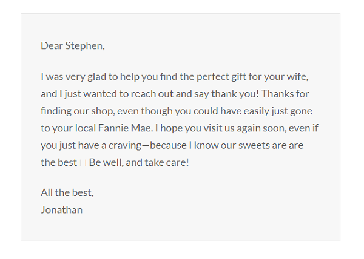Click the word "Thanks" in the second line

(x=274, y=94)
